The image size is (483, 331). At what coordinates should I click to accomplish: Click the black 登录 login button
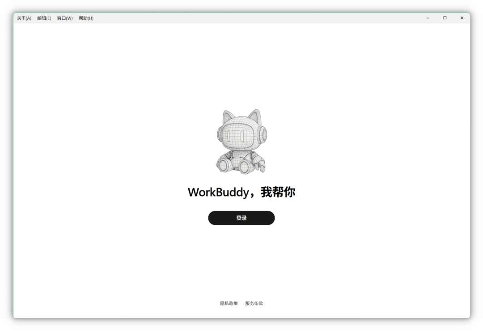tap(241, 218)
